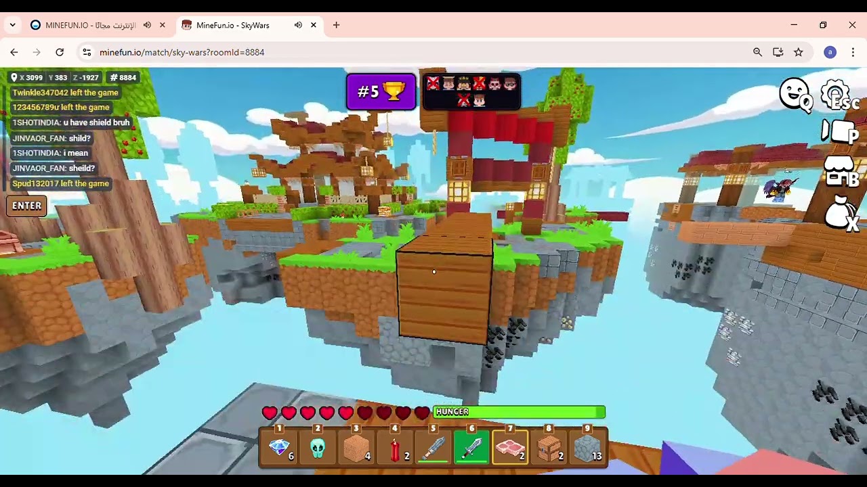Select hotbar slot 7 raw meat
The image size is (867, 487).
(x=511, y=447)
